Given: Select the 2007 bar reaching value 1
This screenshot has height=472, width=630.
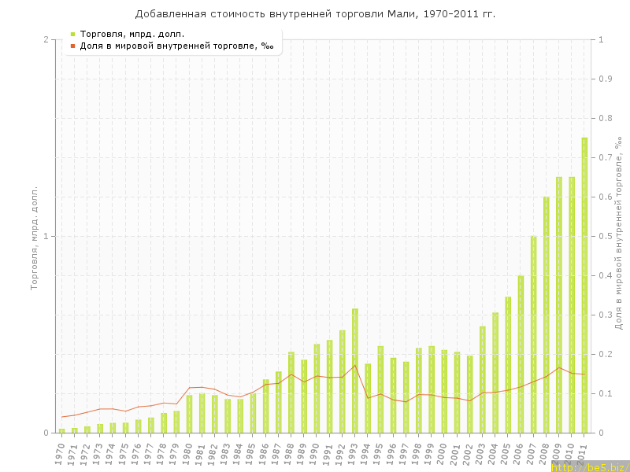Looking at the screenshot, I should [x=533, y=334].
